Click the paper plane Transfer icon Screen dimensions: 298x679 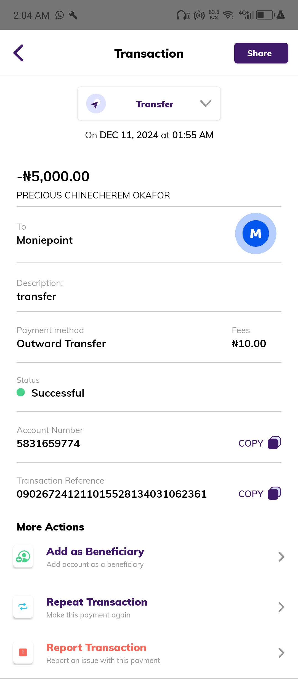[96, 104]
